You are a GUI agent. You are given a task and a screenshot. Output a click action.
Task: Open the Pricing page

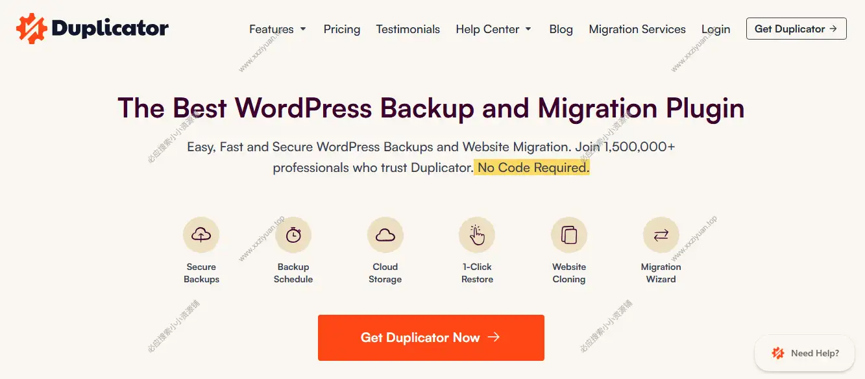342,29
